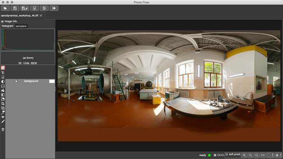Click the half-filled circle contrast tool icon
This screenshot has height=159, width=283.
point(3,81)
